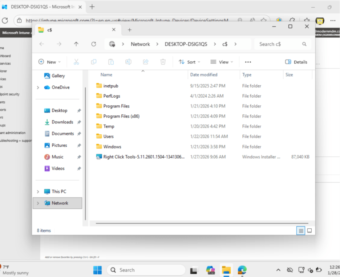The width and height of the screenshot is (340, 277).
Task: Switch to large thumbnails layout toggle
Action: point(309,230)
